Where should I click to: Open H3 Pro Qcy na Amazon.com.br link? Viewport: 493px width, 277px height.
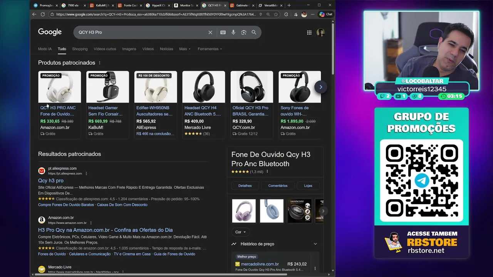click(105, 230)
